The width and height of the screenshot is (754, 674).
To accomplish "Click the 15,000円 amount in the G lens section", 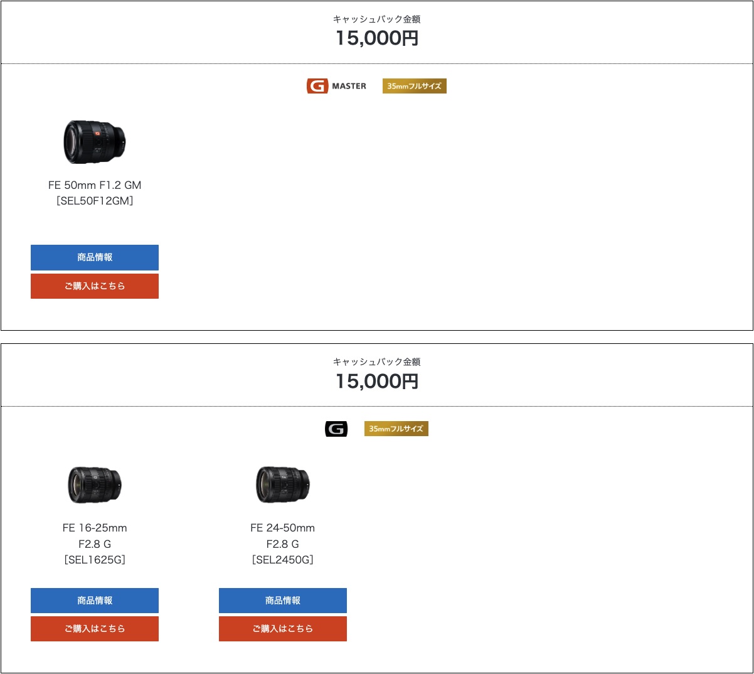I will coord(377,381).
